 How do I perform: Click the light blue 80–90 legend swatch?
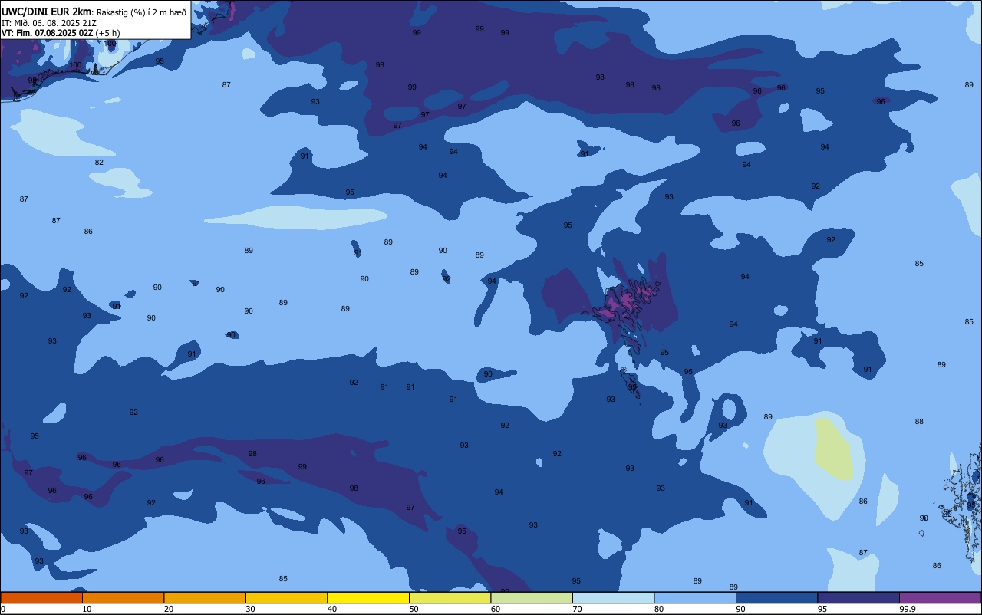click(x=695, y=597)
